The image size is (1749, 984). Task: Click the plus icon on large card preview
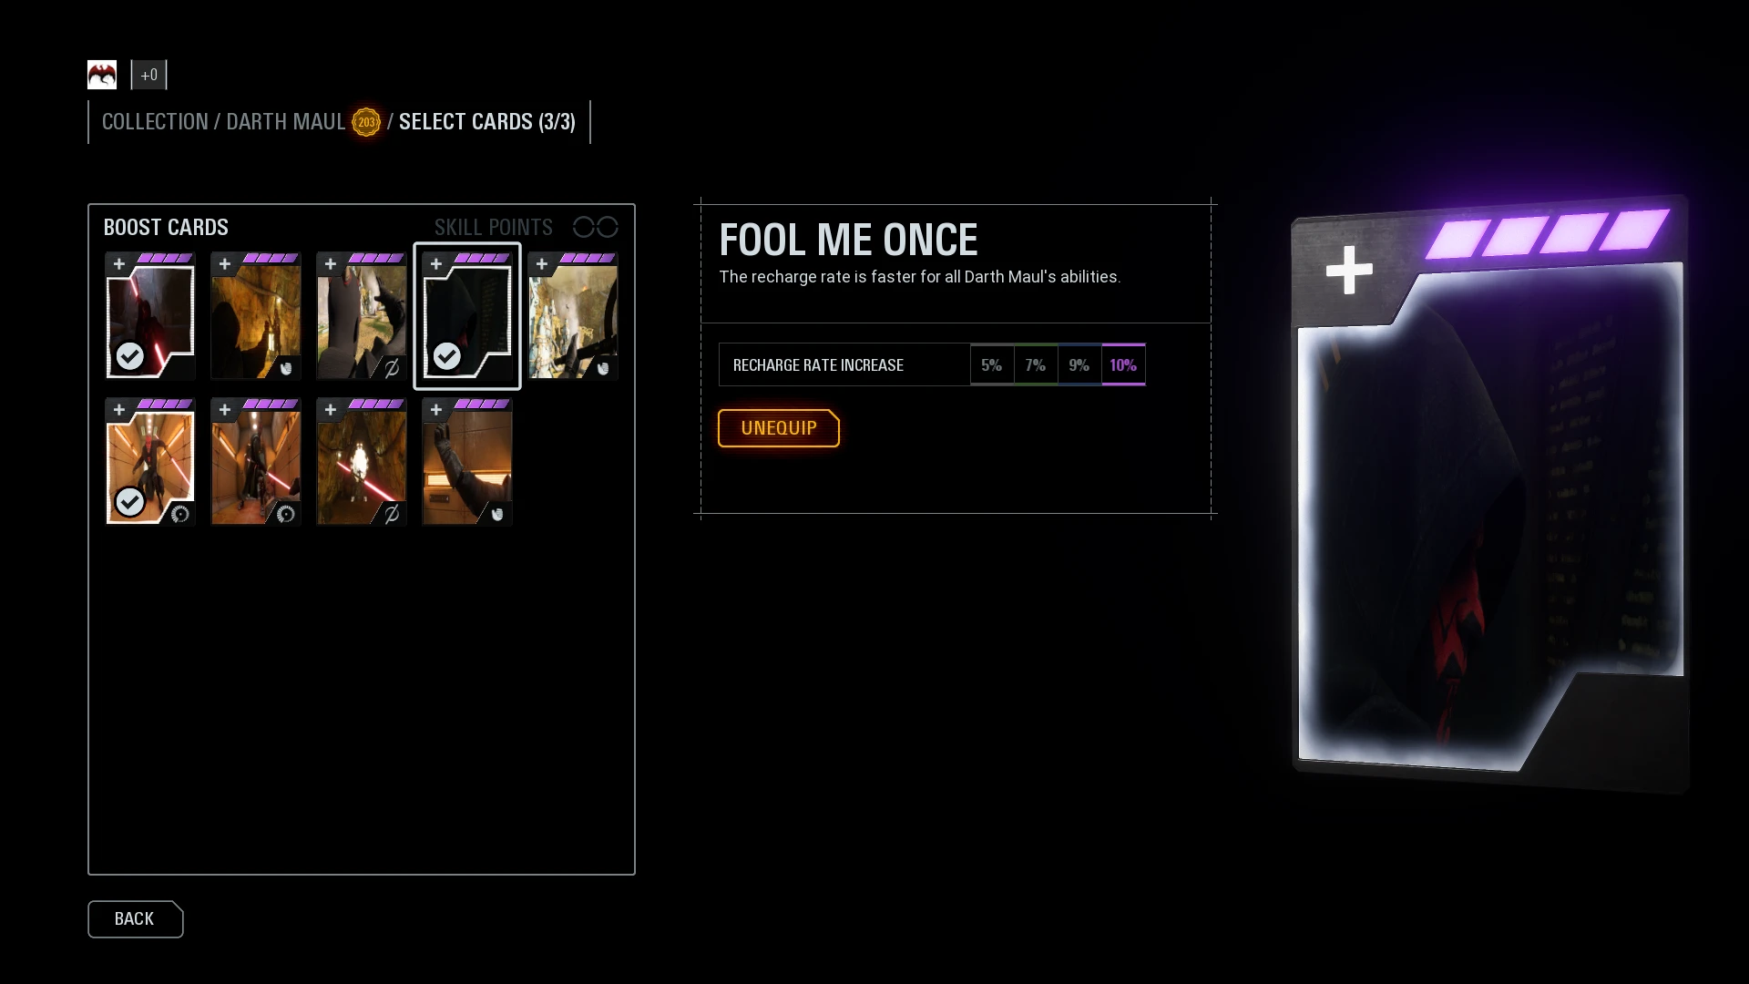(1349, 270)
